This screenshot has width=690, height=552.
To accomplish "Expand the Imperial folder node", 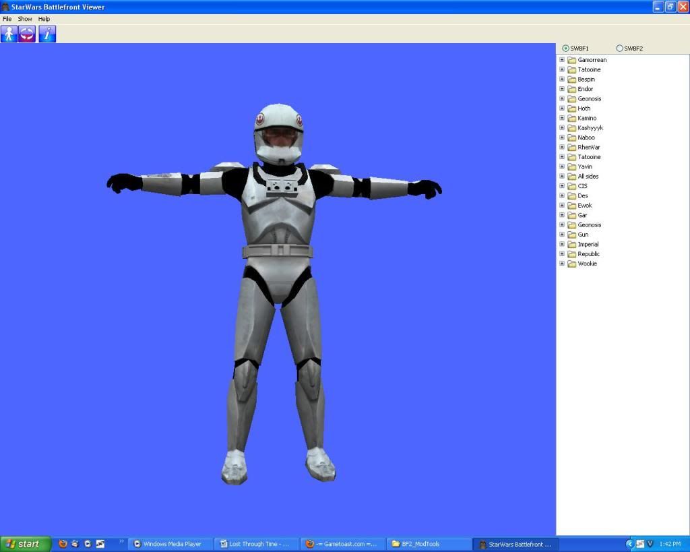I will tap(562, 244).
